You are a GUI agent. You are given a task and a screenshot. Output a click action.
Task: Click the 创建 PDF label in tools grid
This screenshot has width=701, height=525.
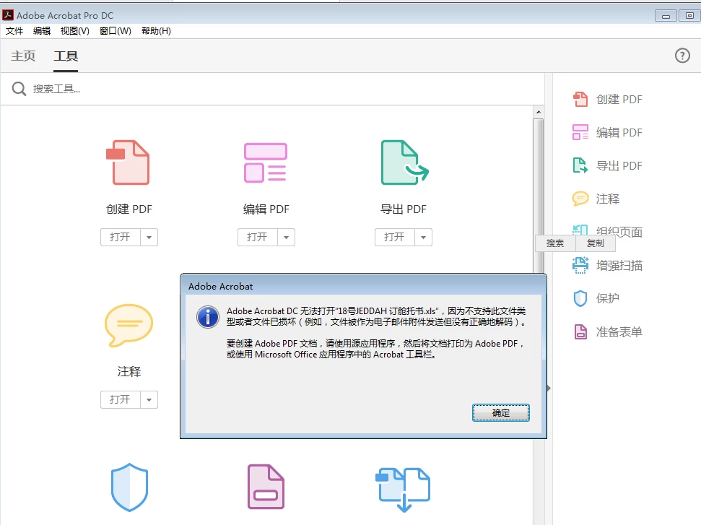tap(129, 209)
